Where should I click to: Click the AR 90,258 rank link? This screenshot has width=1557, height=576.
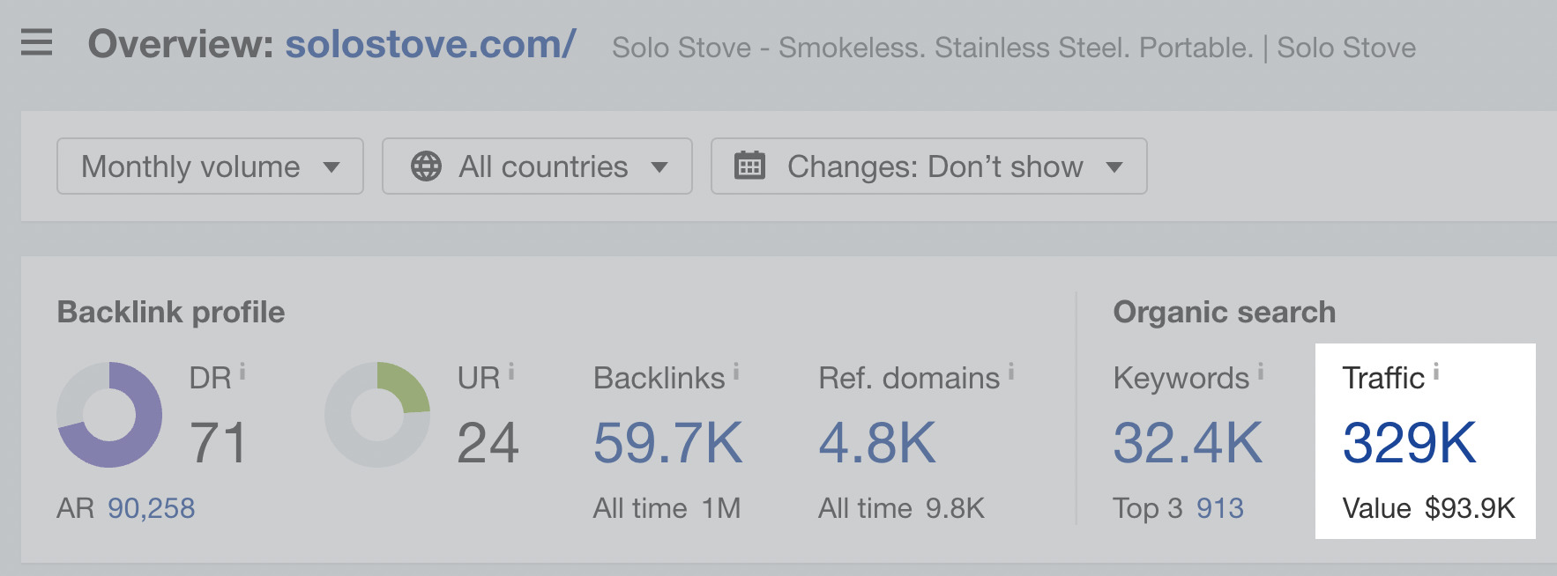(152, 508)
